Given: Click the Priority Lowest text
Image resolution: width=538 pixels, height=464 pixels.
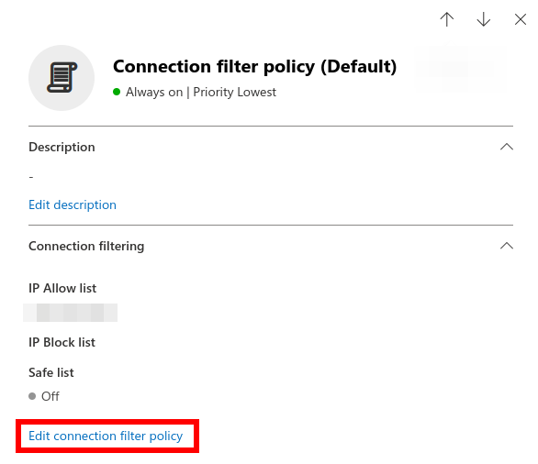Looking at the screenshot, I should click(235, 93).
